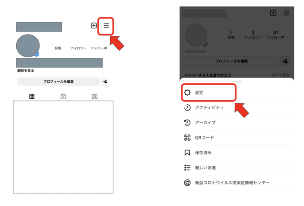The height and width of the screenshot is (206, 304).
Task: Click the add profile photo plus badge
Action: (37, 54)
